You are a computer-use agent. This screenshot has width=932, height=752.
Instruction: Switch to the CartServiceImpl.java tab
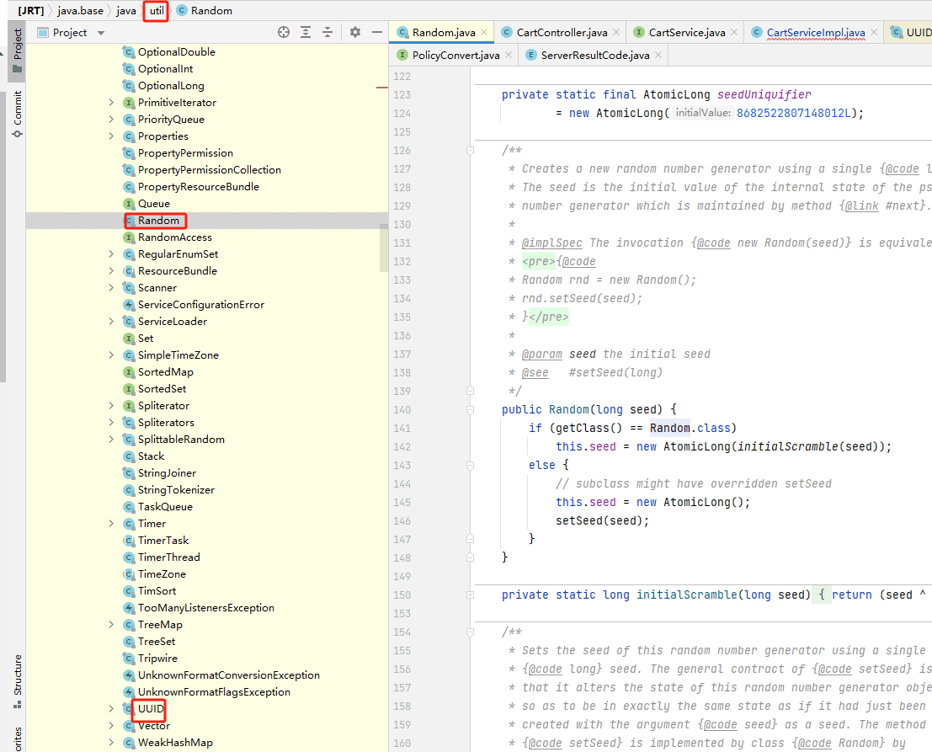[815, 33]
